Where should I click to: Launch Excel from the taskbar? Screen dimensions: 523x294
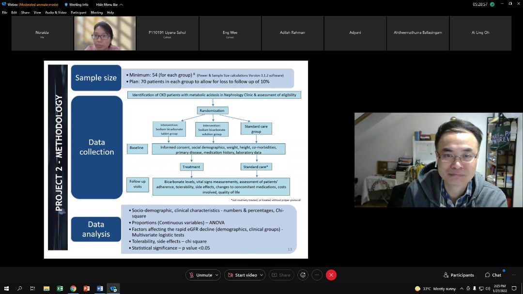coord(60,289)
